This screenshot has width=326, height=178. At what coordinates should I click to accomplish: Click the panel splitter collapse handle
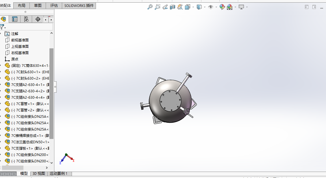click(x=55, y=87)
